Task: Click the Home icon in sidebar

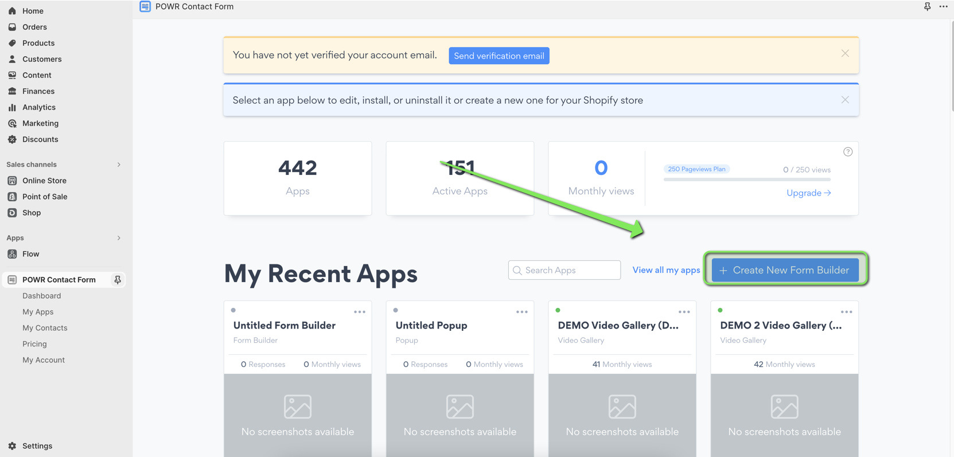Action: 12,11
